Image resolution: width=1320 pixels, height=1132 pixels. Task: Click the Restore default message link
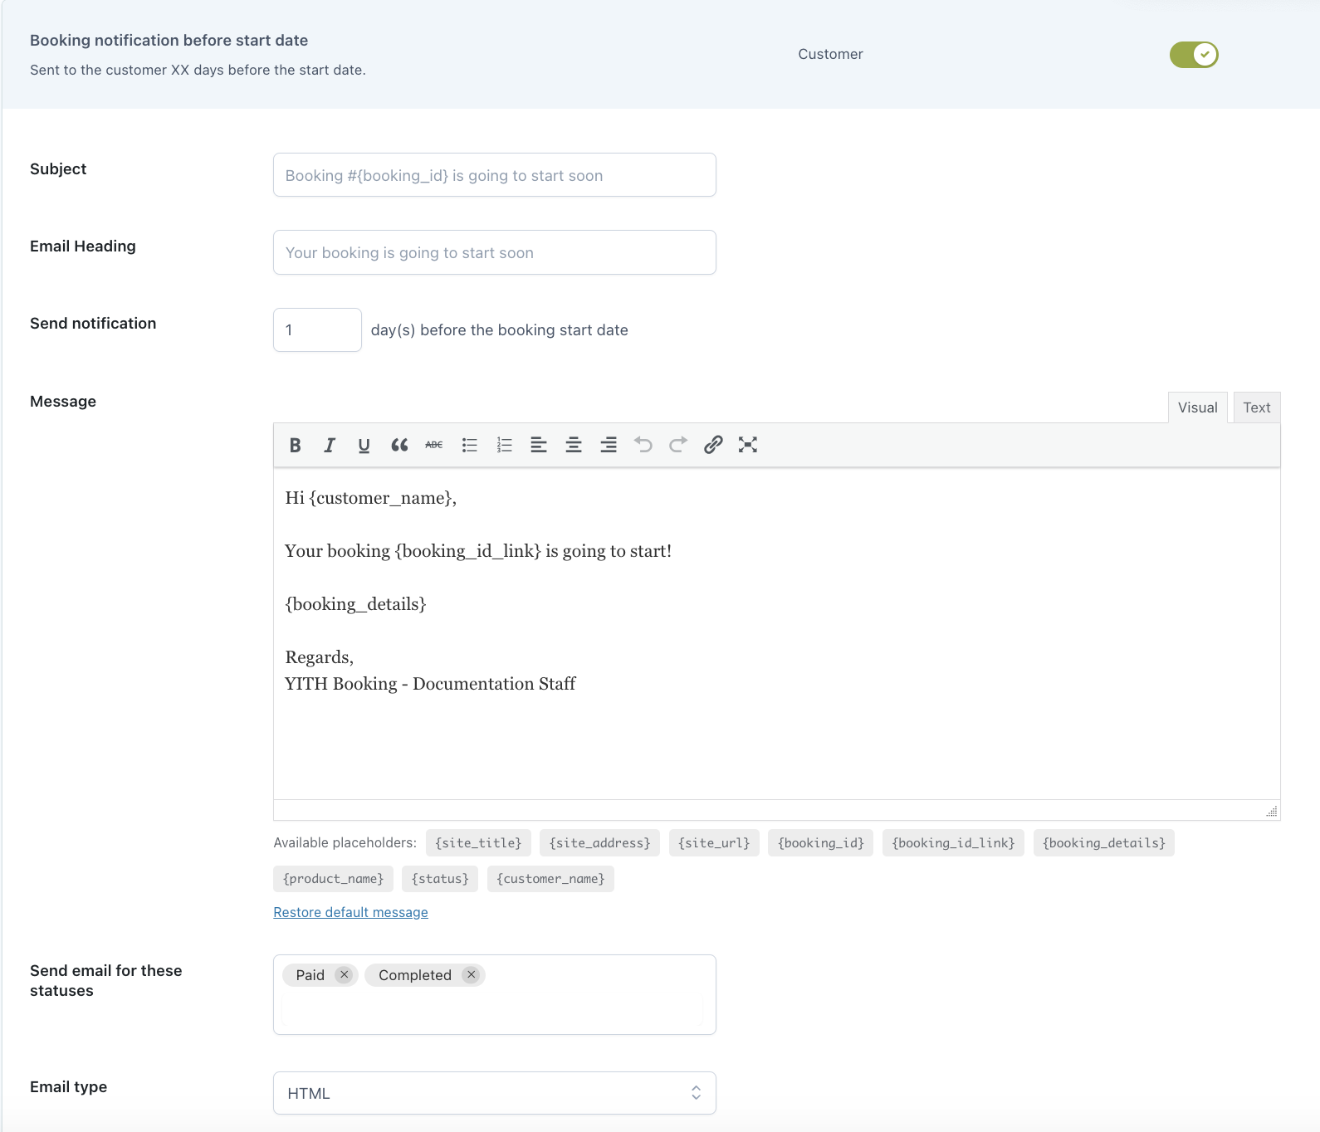(350, 912)
